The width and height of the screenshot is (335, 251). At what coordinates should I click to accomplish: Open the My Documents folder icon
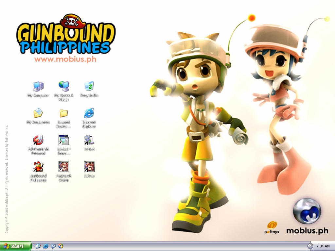[38, 113]
